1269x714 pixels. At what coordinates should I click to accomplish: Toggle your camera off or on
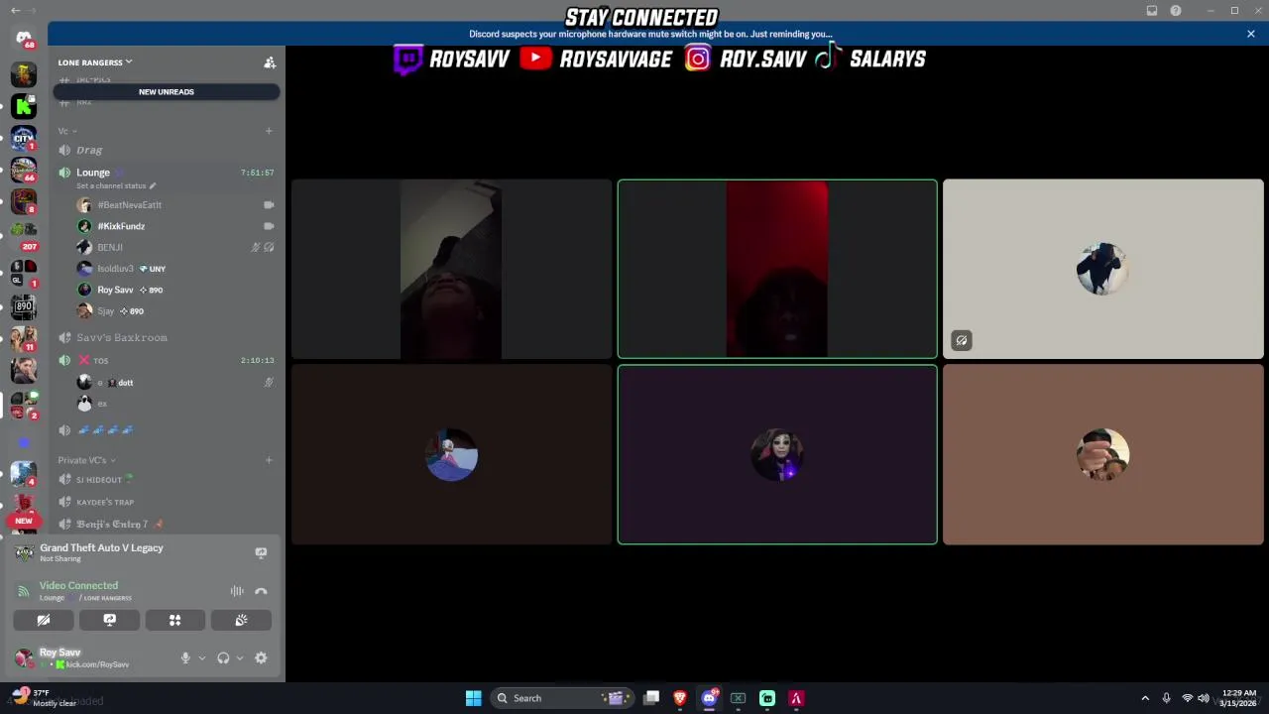[x=44, y=620]
